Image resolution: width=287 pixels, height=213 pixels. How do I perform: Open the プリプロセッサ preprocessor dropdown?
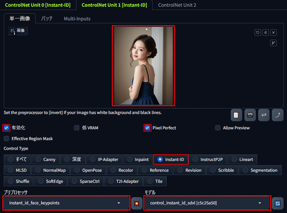click(66, 203)
